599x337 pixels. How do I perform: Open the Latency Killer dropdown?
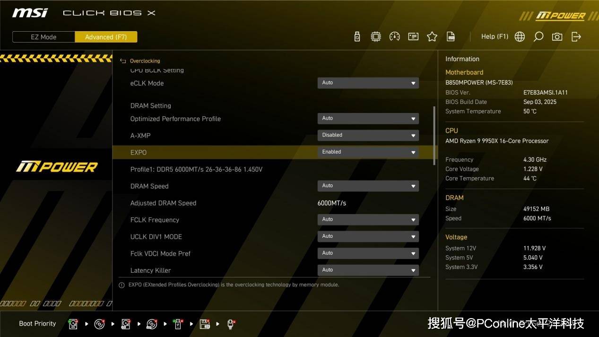click(x=368, y=270)
